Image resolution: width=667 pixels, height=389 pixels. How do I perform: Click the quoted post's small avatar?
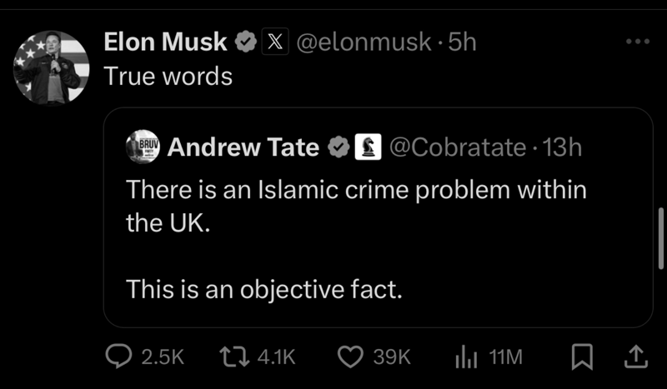pos(143,147)
